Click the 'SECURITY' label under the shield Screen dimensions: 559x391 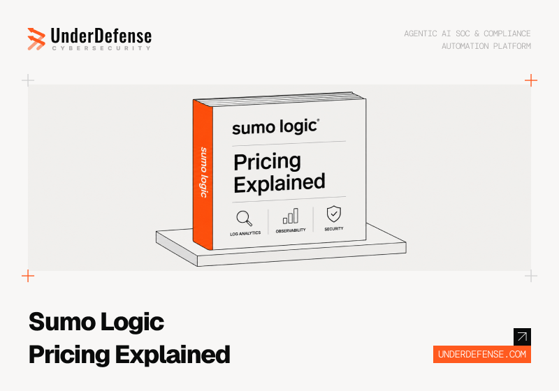tap(334, 228)
